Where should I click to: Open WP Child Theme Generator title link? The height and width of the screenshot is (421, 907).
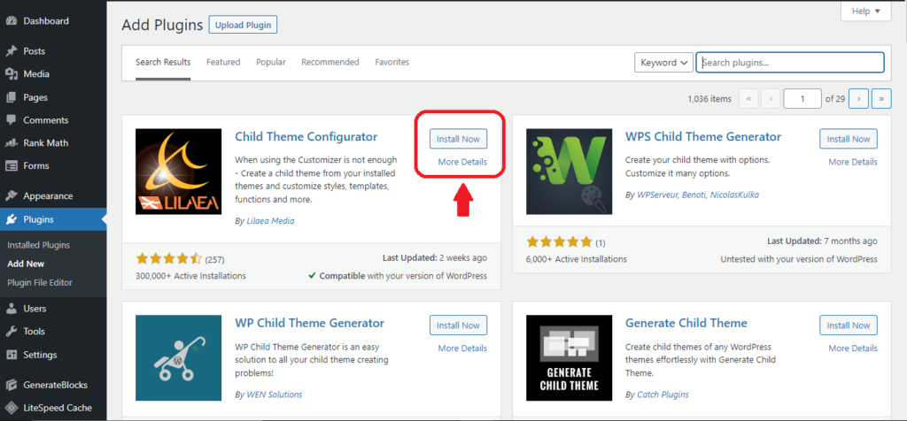[x=309, y=323]
